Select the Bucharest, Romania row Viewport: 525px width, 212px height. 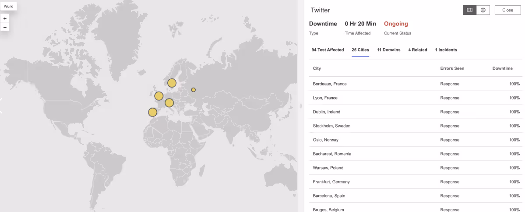click(x=416, y=154)
